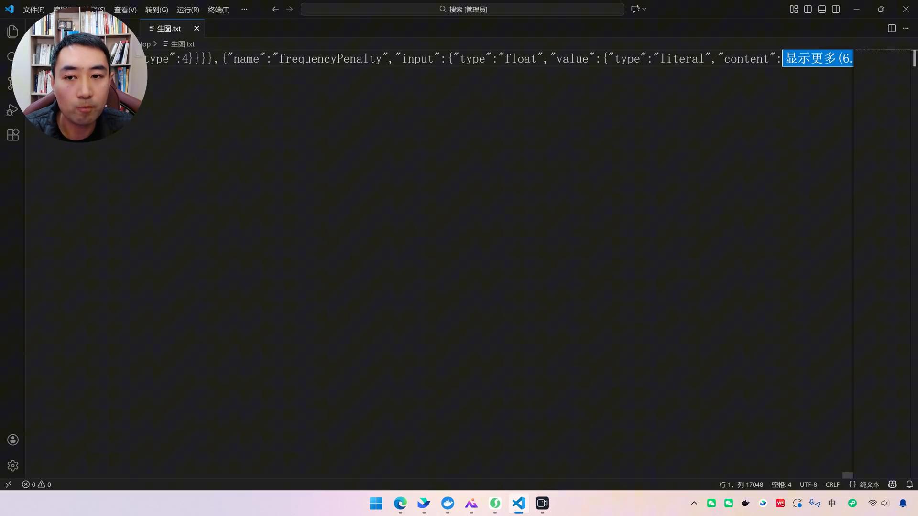
Task: Open customize layout icon in title bar
Action: pyautogui.click(x=794, y=9)
